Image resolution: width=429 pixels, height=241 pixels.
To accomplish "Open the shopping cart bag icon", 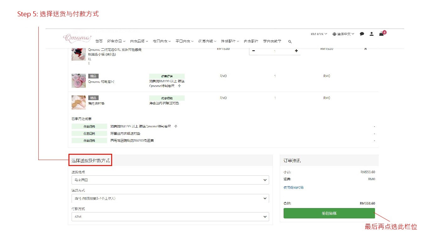I will tap(381, 34).
